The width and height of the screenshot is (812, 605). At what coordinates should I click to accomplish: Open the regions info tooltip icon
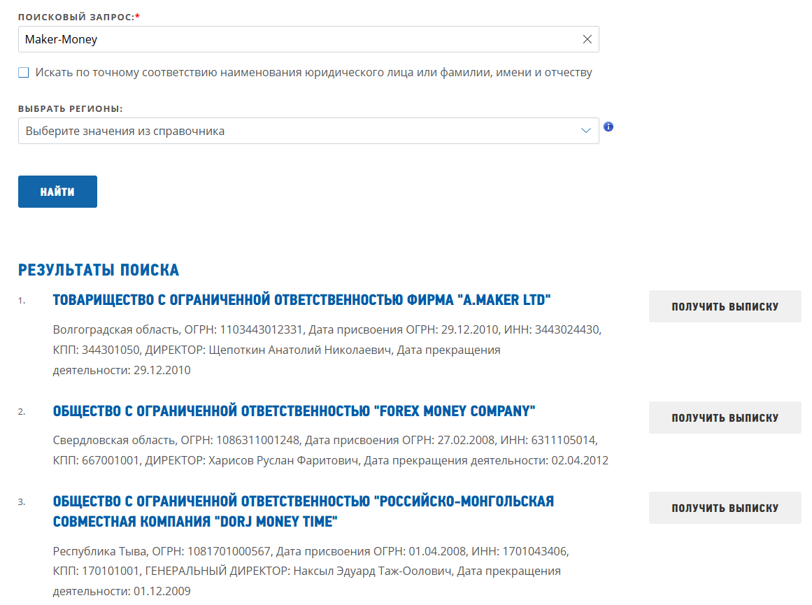tap(608, 127)
